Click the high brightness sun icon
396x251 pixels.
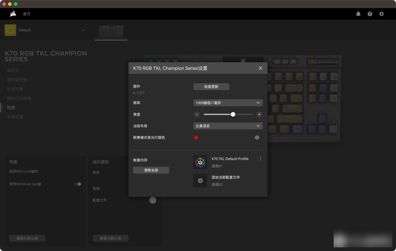point(259,115)
